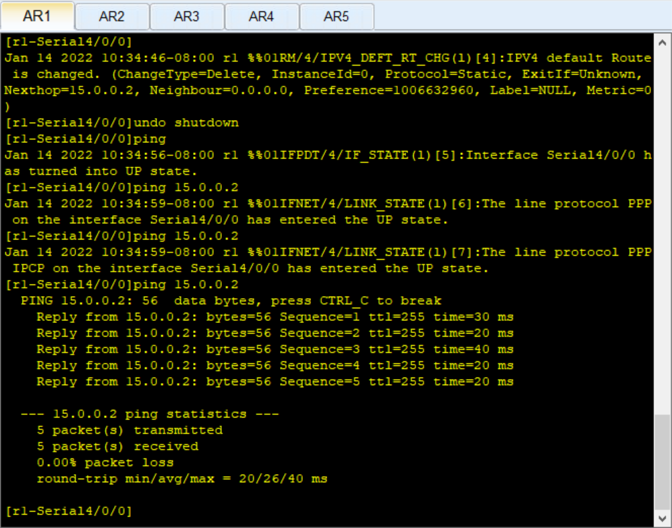
Task: Click the Sequence=1 reply line
Action: pyautogui.click(x=275, y=317)
